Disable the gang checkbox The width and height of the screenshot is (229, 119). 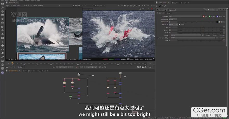(180, 24)
